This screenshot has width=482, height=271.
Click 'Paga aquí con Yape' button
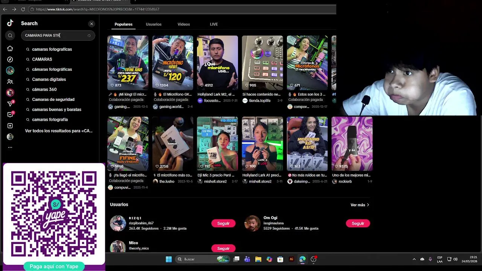(x=54, y=266)
